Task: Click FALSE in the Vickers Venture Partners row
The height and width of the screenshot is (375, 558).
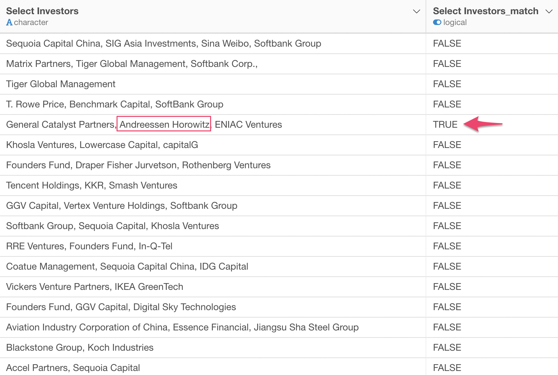Action: 447,287
